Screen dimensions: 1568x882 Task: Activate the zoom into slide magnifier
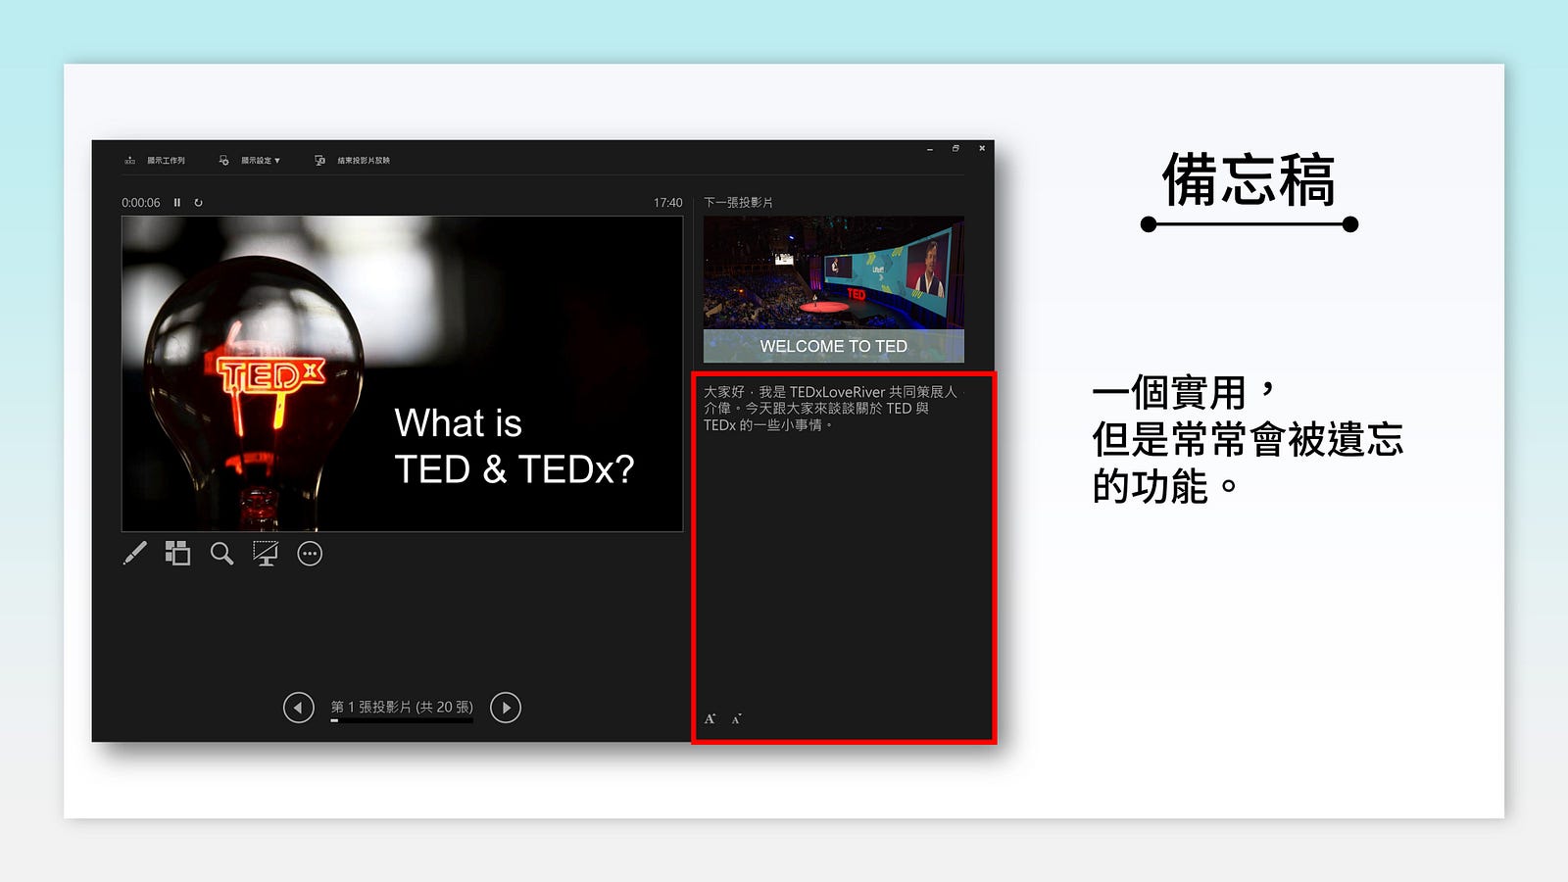pyautogui.click(x=222, y=554)
